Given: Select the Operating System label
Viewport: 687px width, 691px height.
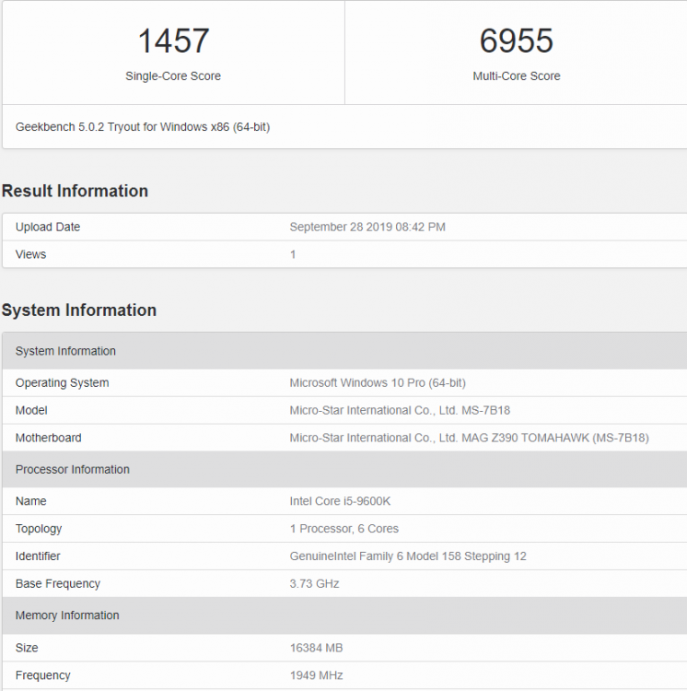Looking at the screenshot, I should coord(62,382).
